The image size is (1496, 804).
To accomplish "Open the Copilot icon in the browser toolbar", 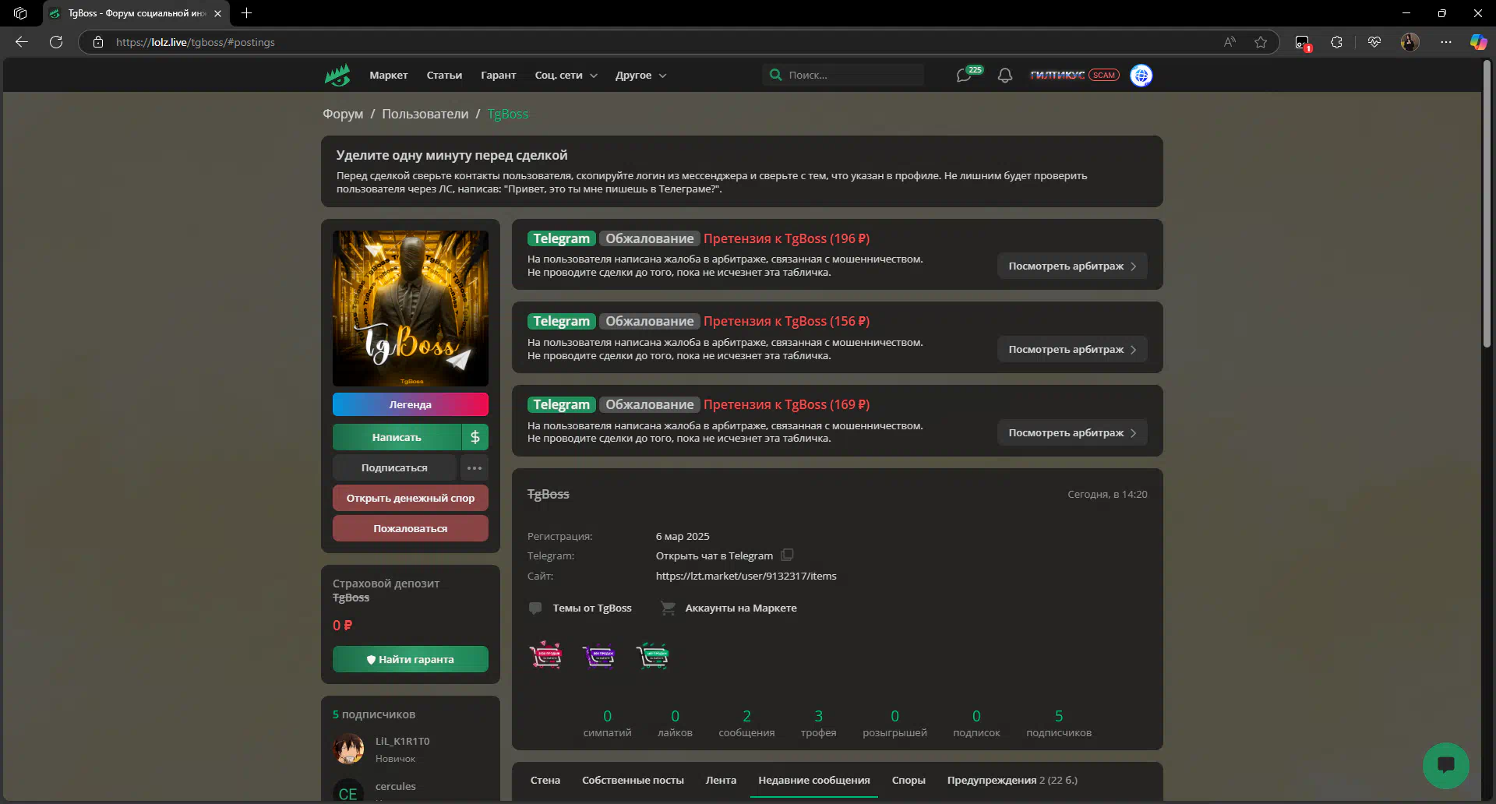I will pyautogui.click(x=1478, y=42).
